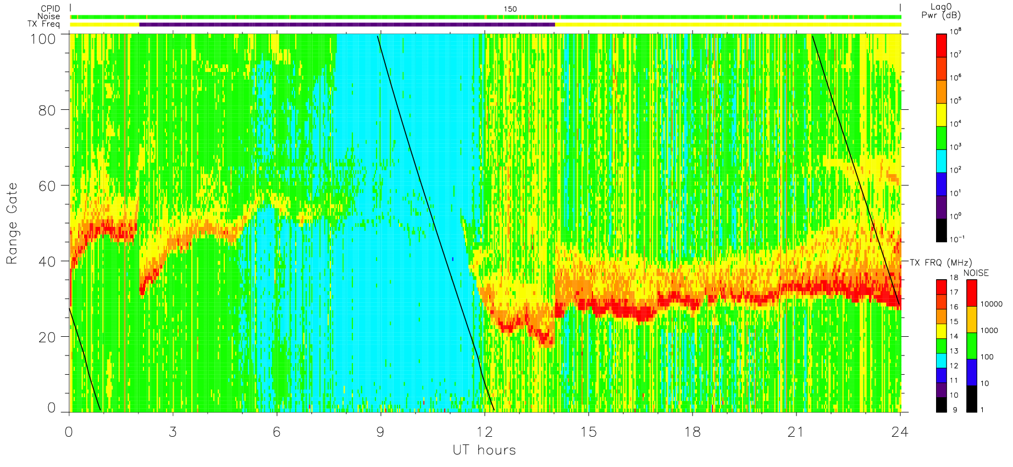Click the red swatch in the Lag0 Pwr scale
The image size is (1013, 467).
coord(942,46)
